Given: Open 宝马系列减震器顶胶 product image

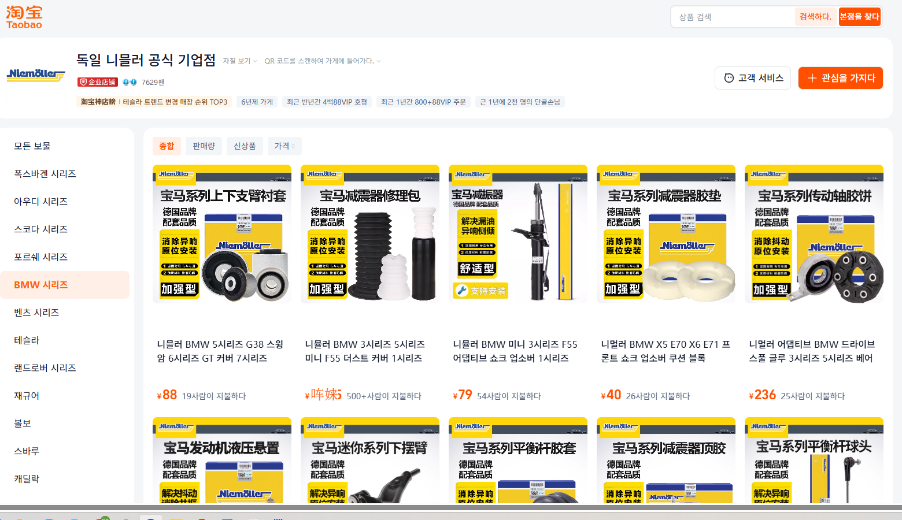Looking at the screenshot, I should (x=666, y=460).
